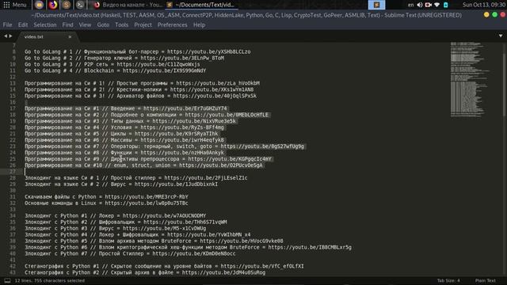
Task: Click the Простой стиллер line on row 28
Action: [136, 177]
